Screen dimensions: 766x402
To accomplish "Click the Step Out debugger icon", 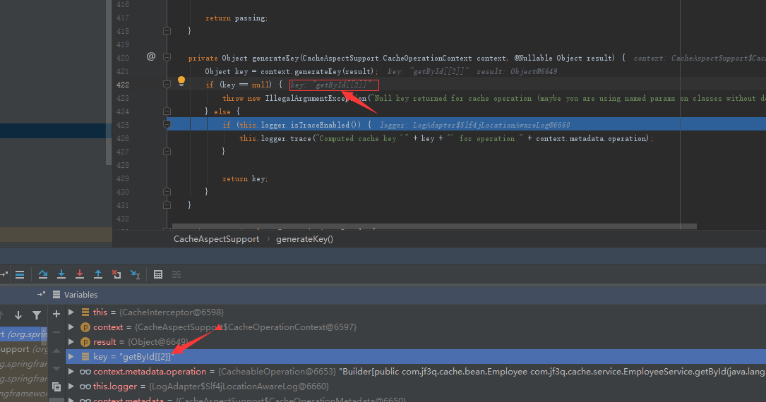I will click(97, 274).
